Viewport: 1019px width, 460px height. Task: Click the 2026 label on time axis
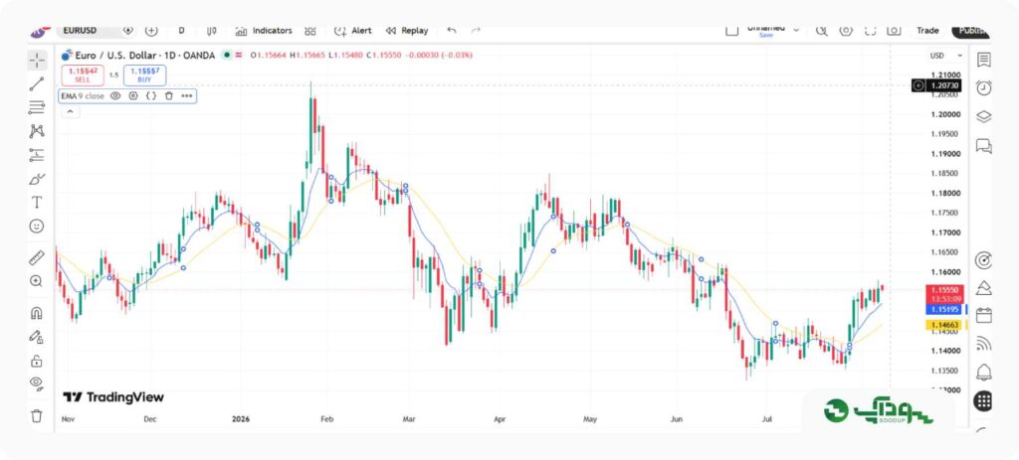click(x=241, y=419)
